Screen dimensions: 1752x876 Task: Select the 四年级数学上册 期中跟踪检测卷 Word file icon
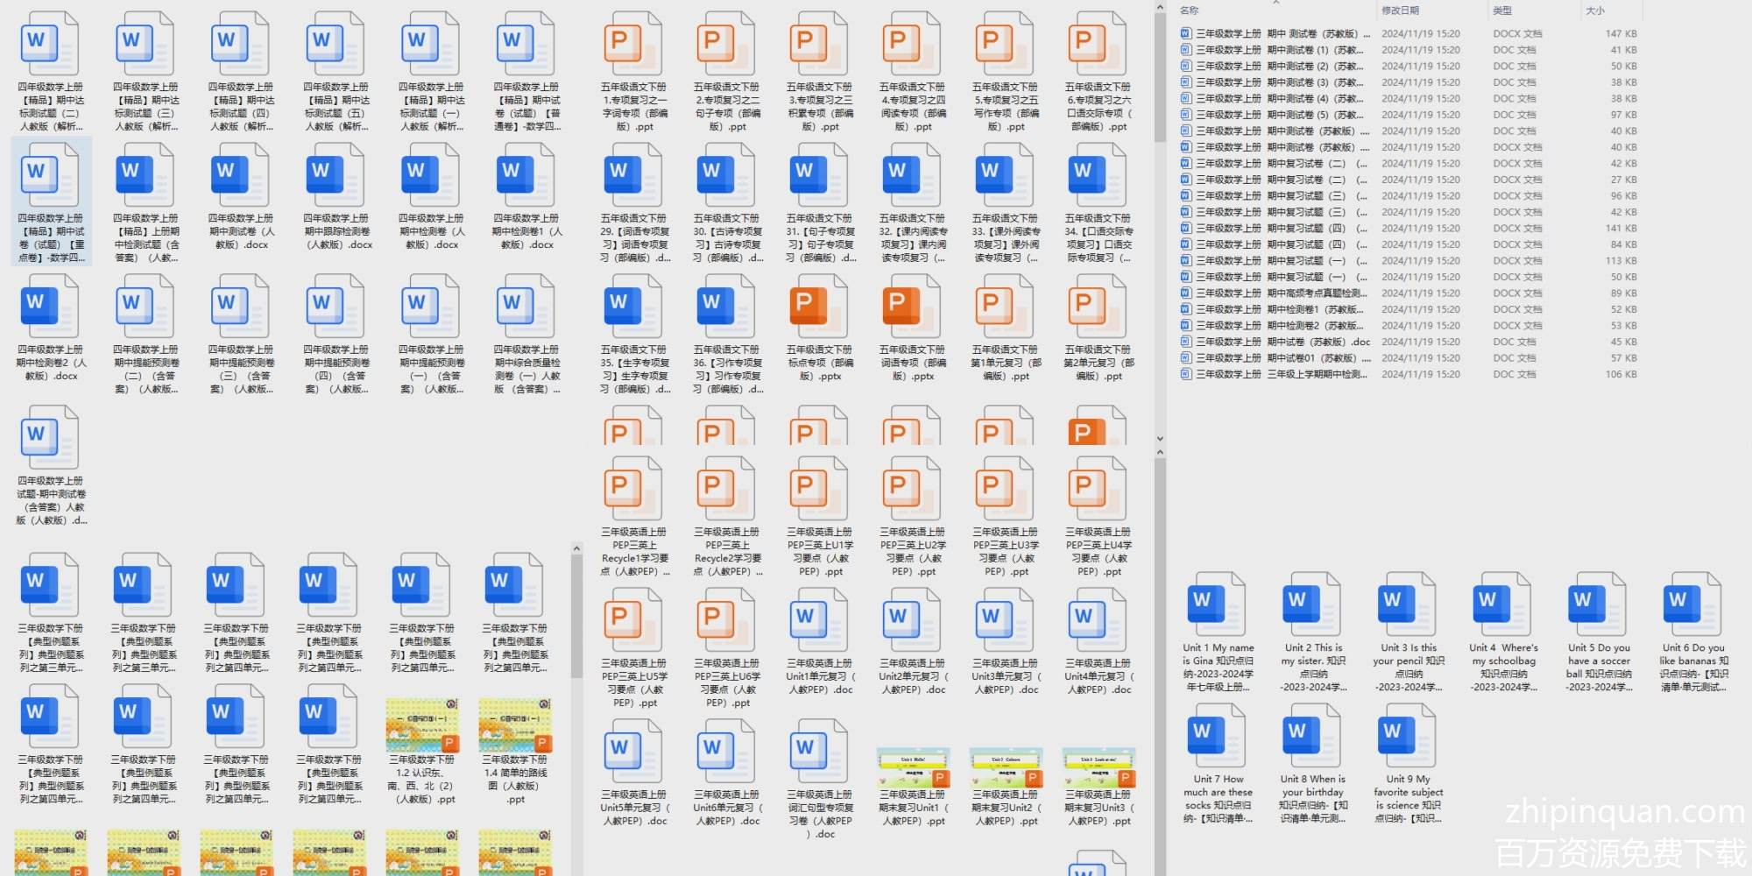pyautogui.click(x=336, y=174)
